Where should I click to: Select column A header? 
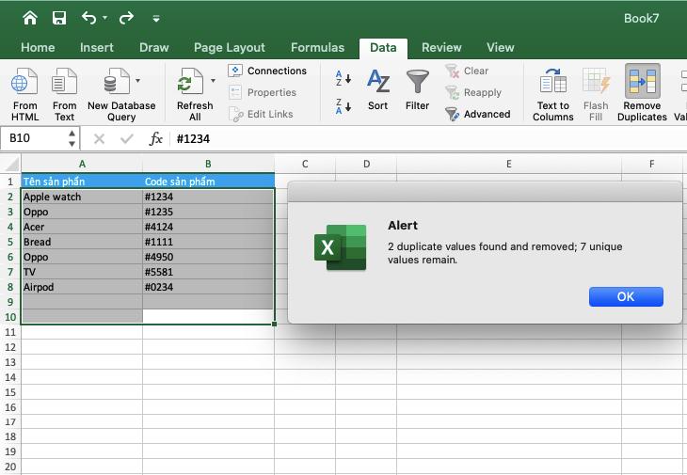click(82, 164)
